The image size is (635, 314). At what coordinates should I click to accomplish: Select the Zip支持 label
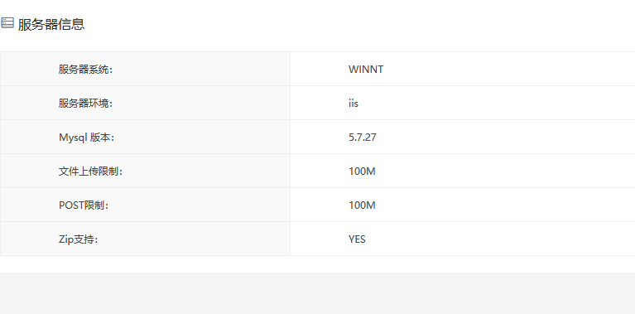pos(78,239)
